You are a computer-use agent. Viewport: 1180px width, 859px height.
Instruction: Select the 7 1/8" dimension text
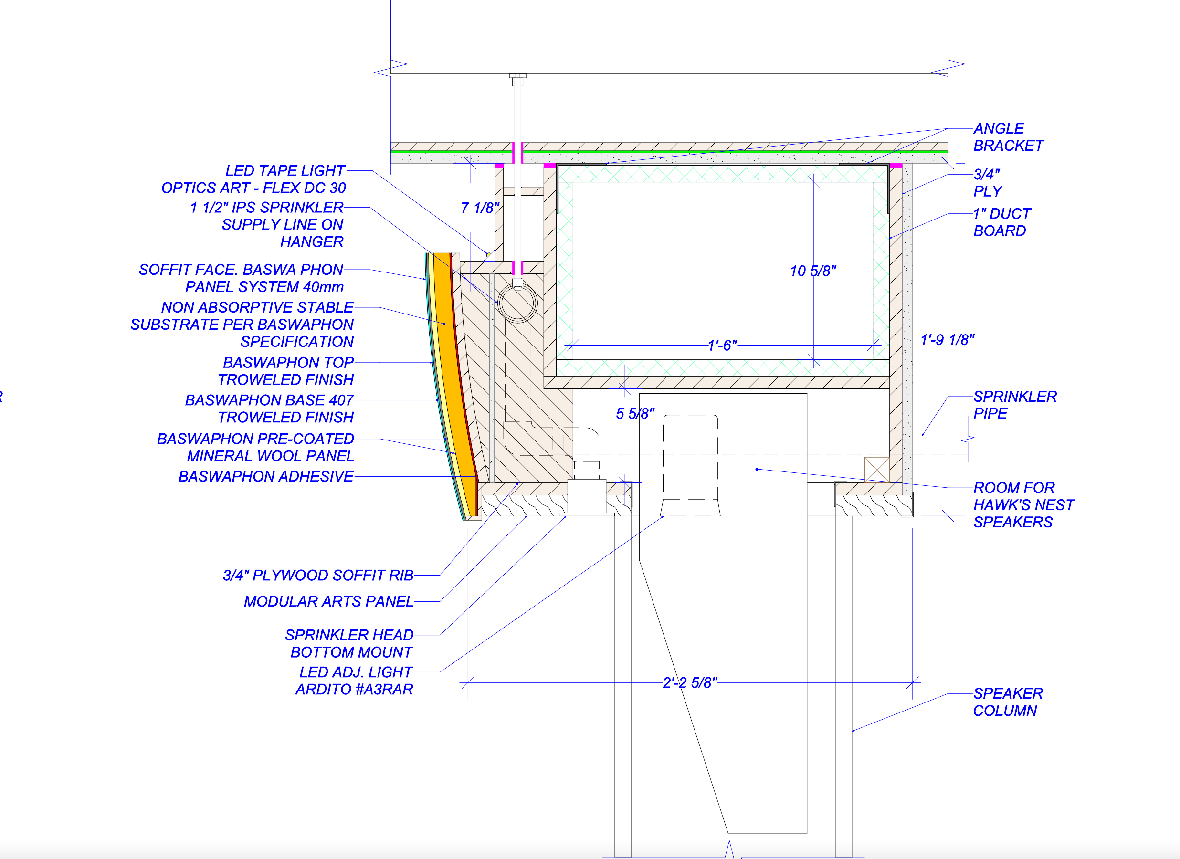[479, 208]
